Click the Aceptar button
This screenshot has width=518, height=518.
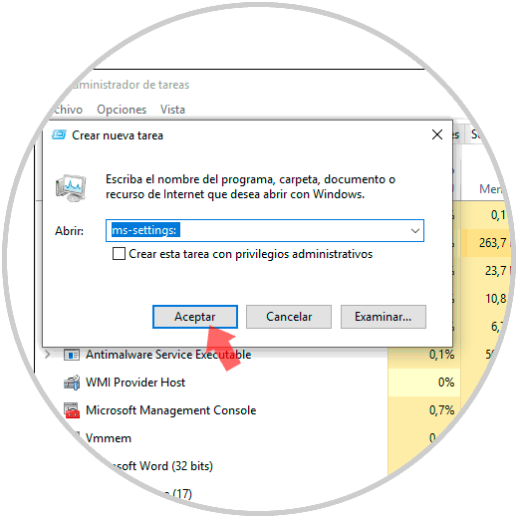195,317
